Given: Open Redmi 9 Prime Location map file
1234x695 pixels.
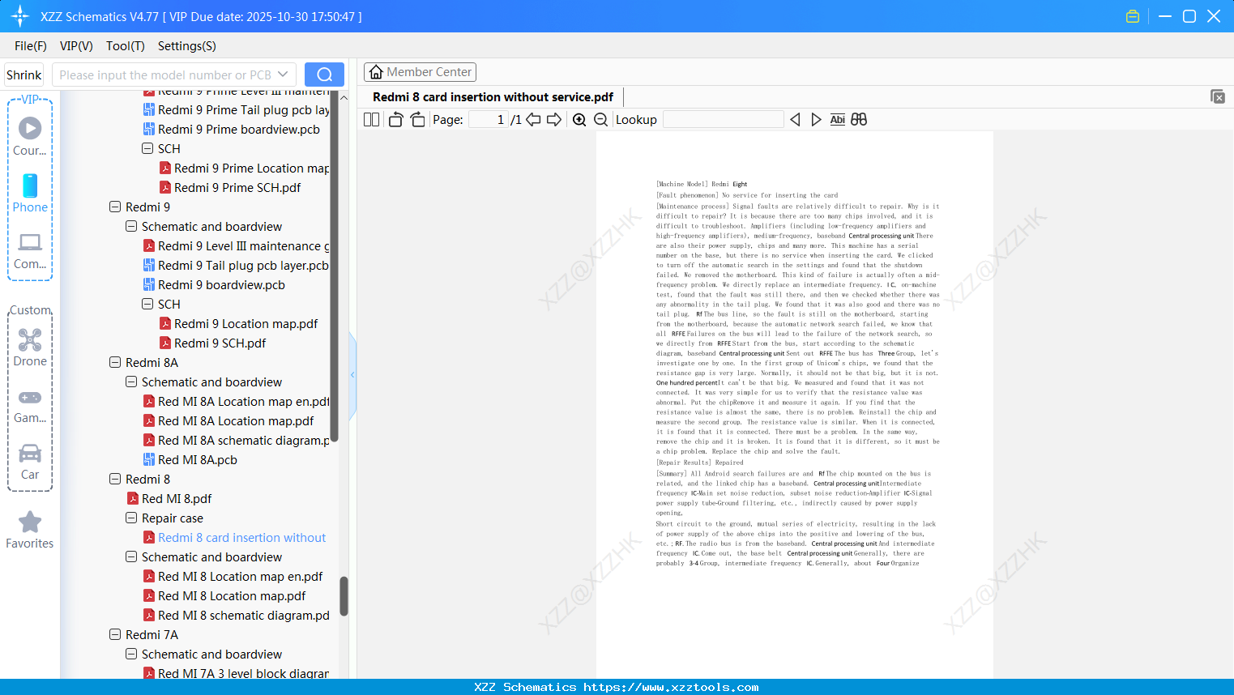Looking at the screenshot, I should pos(252,168).
